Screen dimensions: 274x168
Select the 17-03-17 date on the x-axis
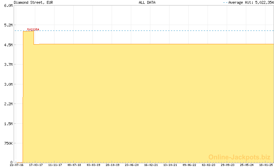tap(36, 165)
